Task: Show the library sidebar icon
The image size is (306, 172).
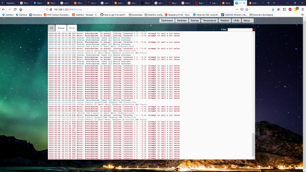Action: point(279,9)
